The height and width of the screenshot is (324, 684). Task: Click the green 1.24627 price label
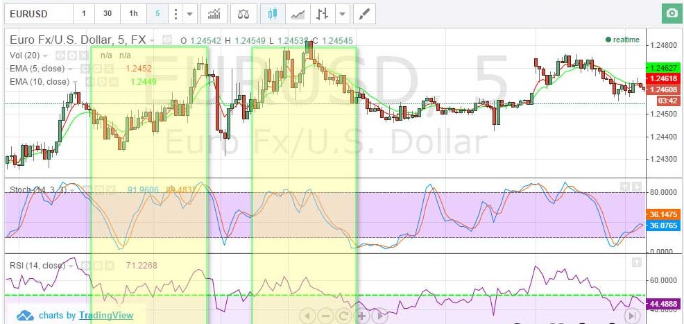663,68
